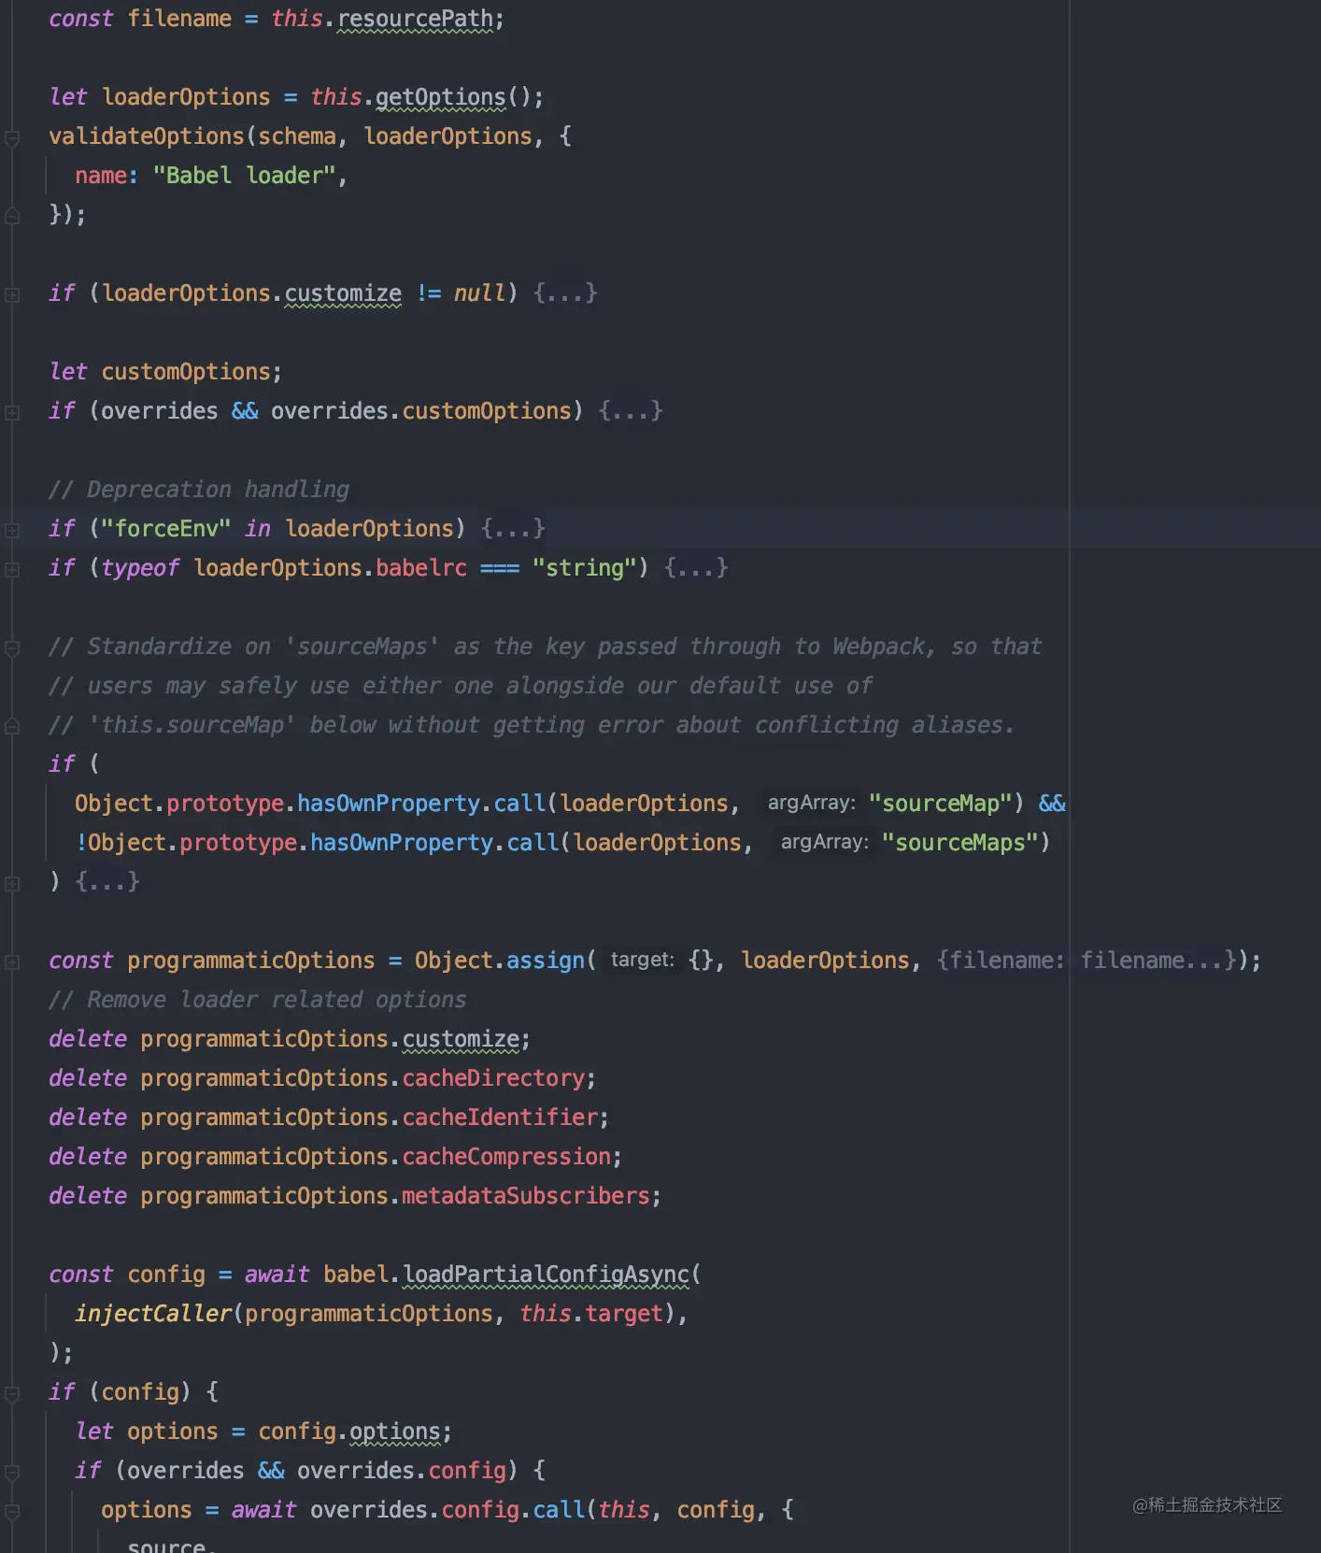Expand folded {...} after babelrc === "string"

pos(696,568)
